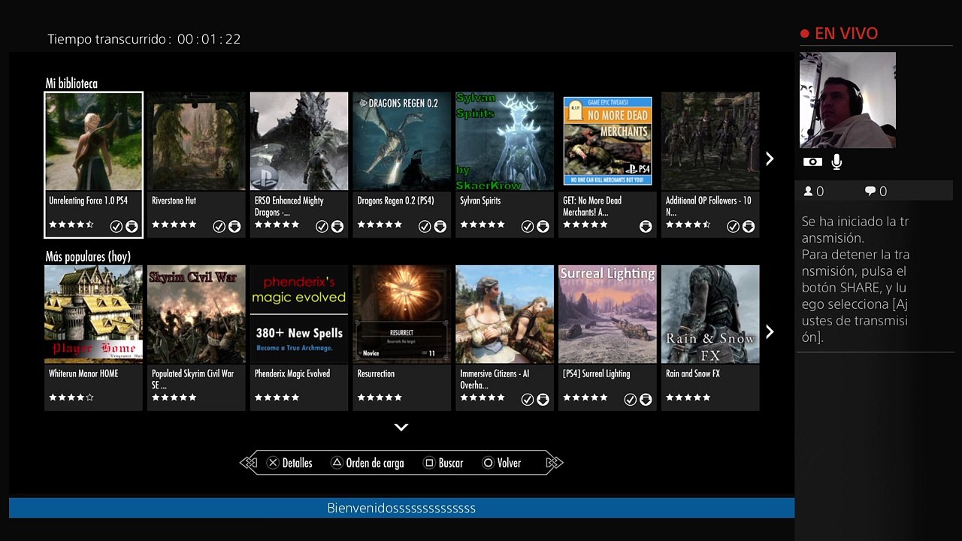The width and height of the screenshot is (962, 541).
Task: Select the Mi biblioteca section heading
Action: click(x=71, y=83)
